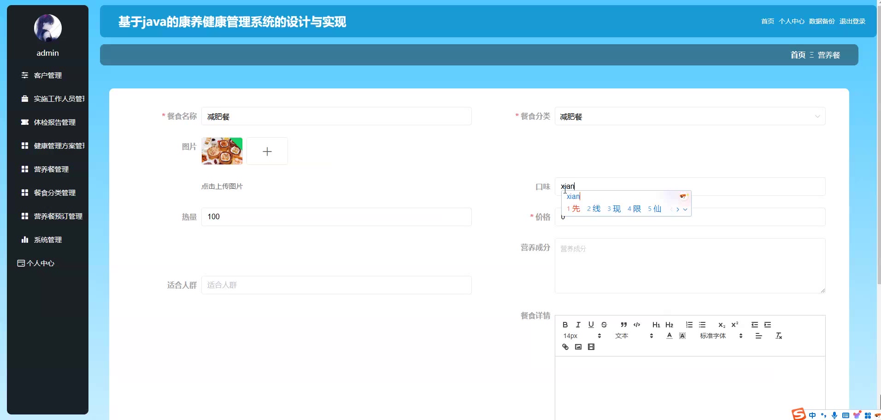The height and width of the screenshot is (420, 881).
Task: Insert an image into the editor
Action: click(x=578, y=347)
